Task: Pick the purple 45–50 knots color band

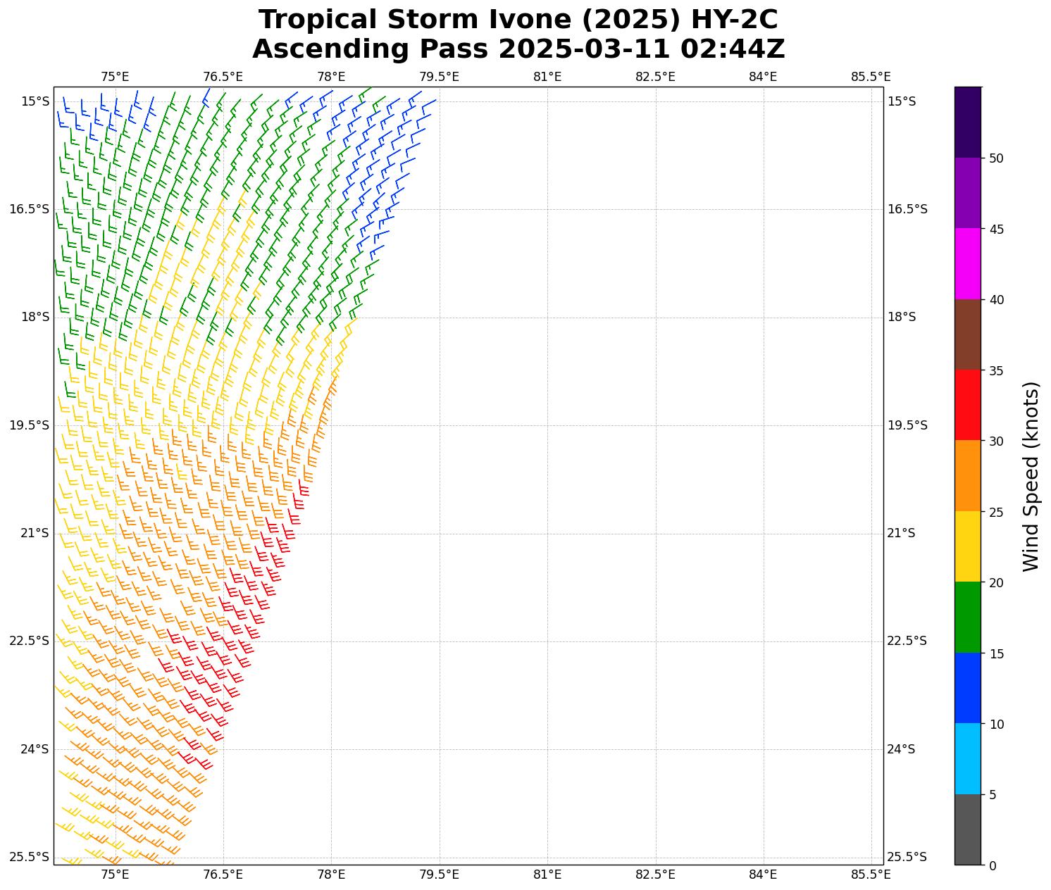Action: (967, 193)
